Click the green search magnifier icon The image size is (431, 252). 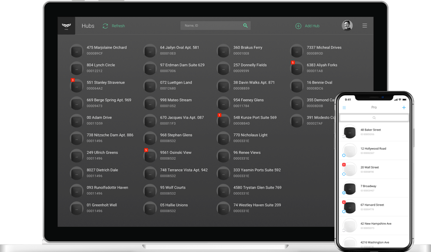(245, 26)
